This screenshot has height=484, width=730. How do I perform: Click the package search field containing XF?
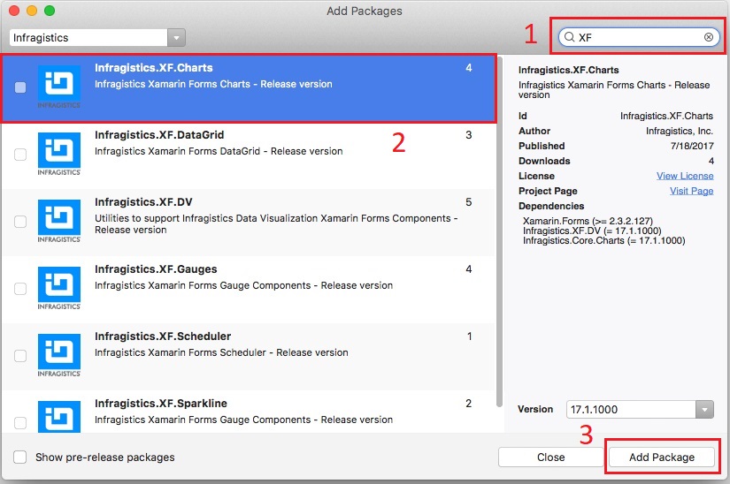click(639, 37)
